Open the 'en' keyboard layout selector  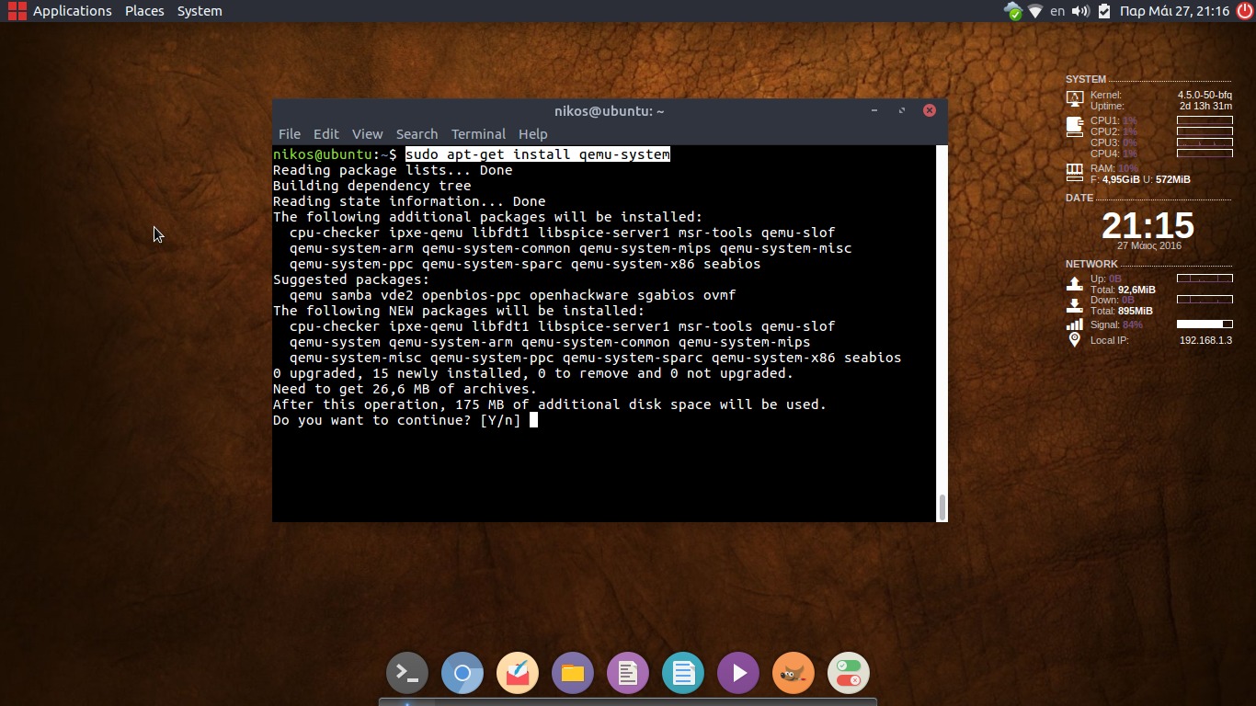(x=1057, y=11)
